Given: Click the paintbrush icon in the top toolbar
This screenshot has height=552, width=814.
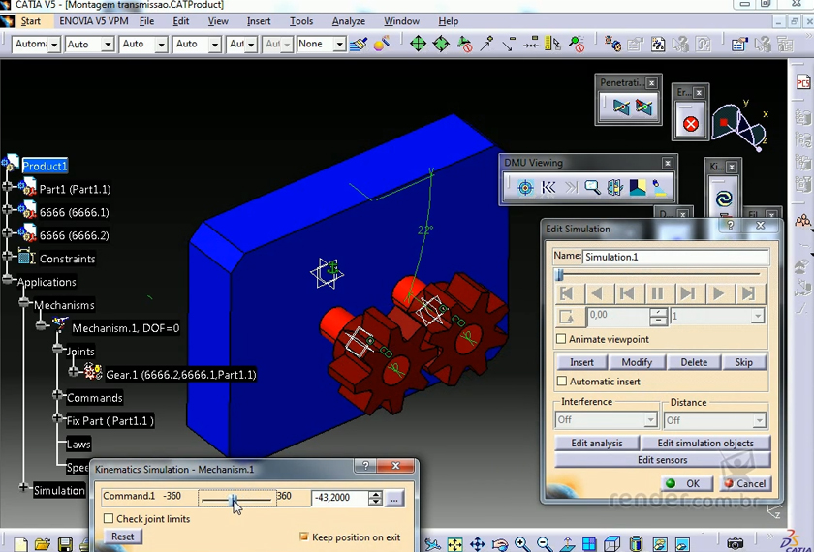Looking at the screenshot, I should tap(359, 44).
